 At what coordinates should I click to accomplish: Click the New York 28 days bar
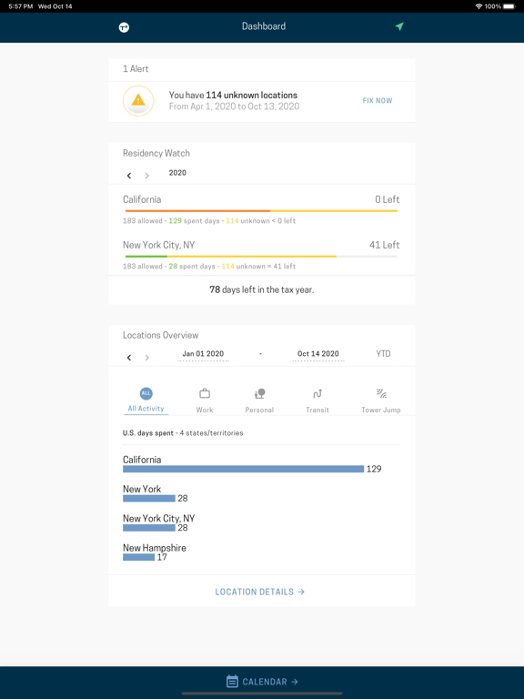click(x=149, y=499)
